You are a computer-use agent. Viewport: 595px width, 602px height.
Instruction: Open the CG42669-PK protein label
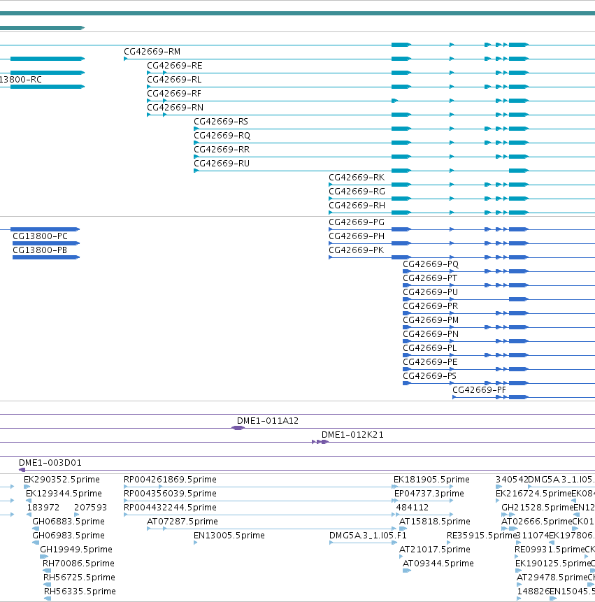[357, 250]
